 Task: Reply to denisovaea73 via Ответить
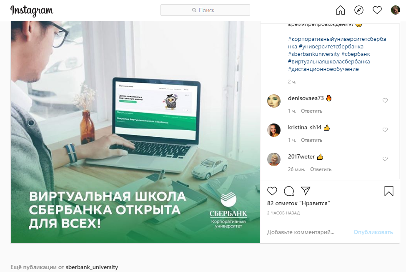pos(311,111)
